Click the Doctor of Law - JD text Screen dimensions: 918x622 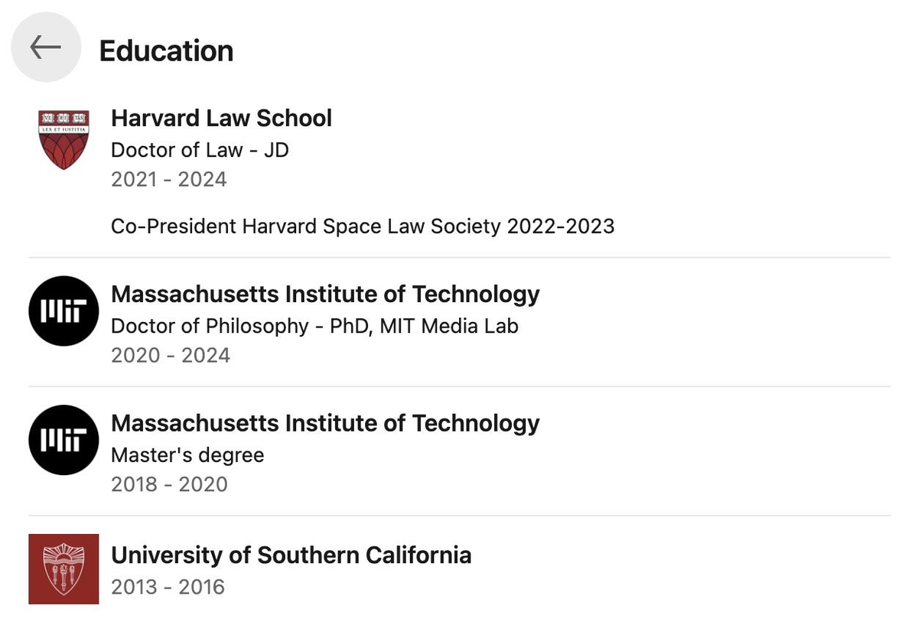point(200,150)
